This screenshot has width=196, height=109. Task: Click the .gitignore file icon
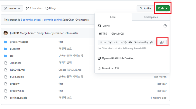pos(6,63)
